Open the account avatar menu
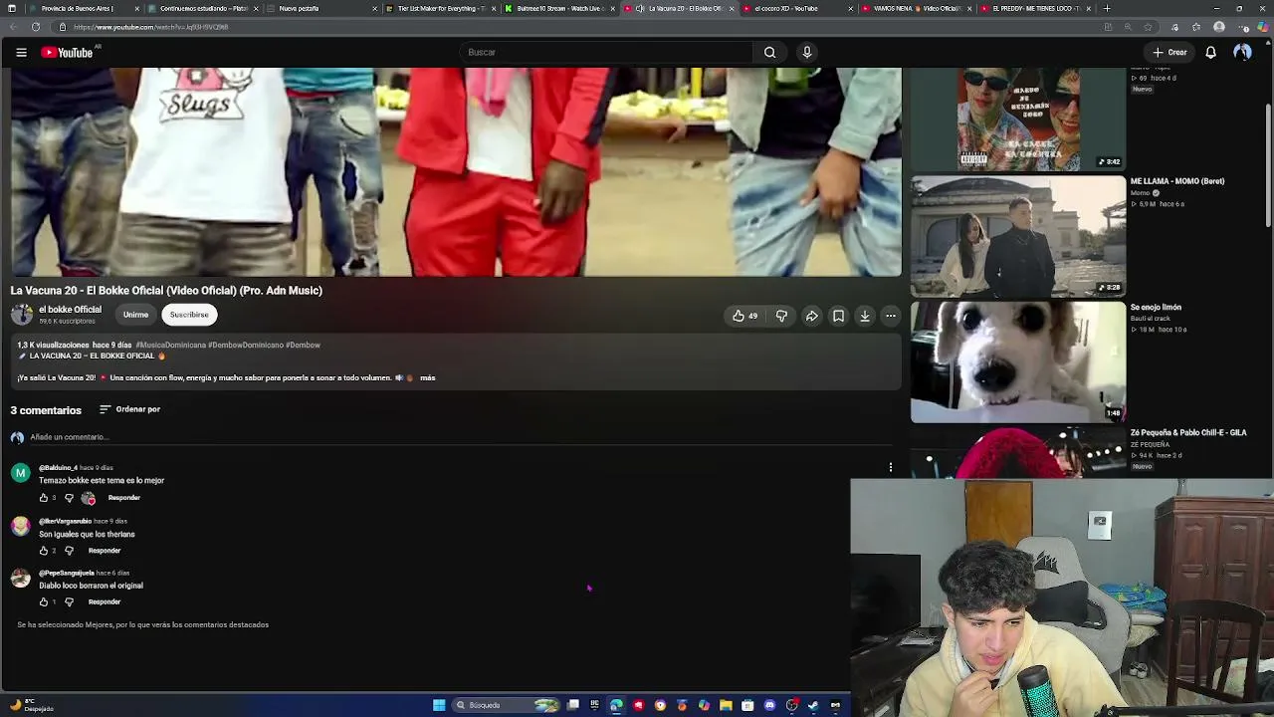This screenshot has height=717, width=1274. click(1242, 52)
